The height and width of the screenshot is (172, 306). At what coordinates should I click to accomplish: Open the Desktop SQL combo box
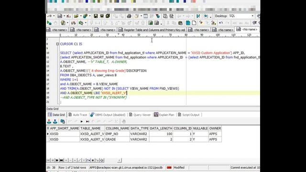241,16
